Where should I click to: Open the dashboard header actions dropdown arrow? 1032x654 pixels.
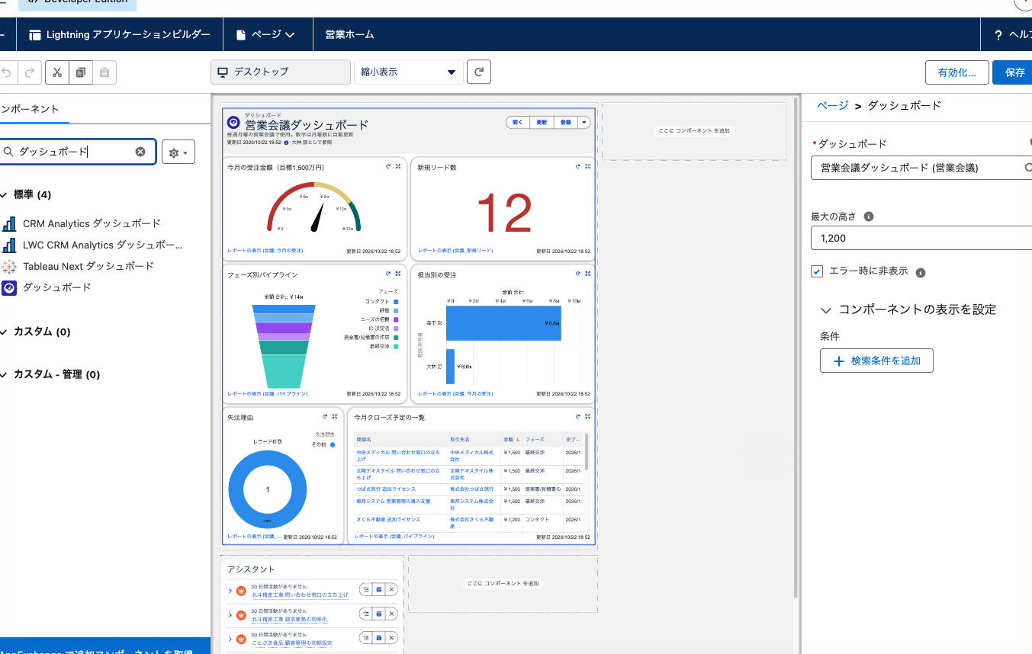[x=584, y=122]
